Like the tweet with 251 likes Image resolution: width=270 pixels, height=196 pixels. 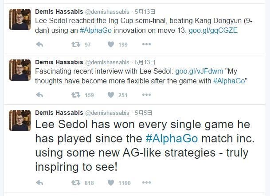111,95
